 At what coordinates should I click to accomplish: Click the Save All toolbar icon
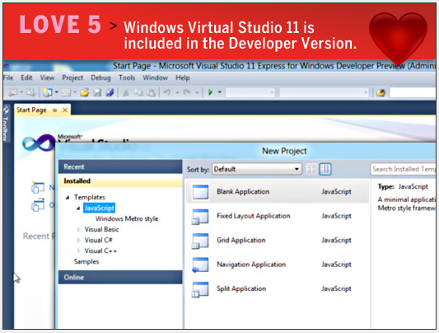(110, 92)
